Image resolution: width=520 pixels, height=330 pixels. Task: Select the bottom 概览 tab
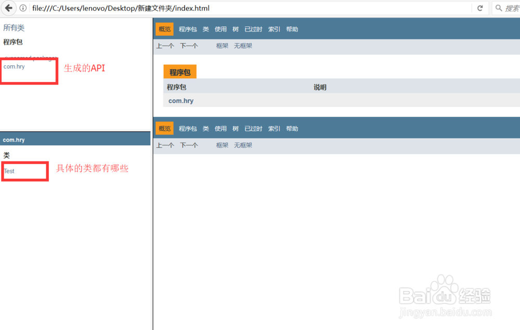tap(164, 129)
